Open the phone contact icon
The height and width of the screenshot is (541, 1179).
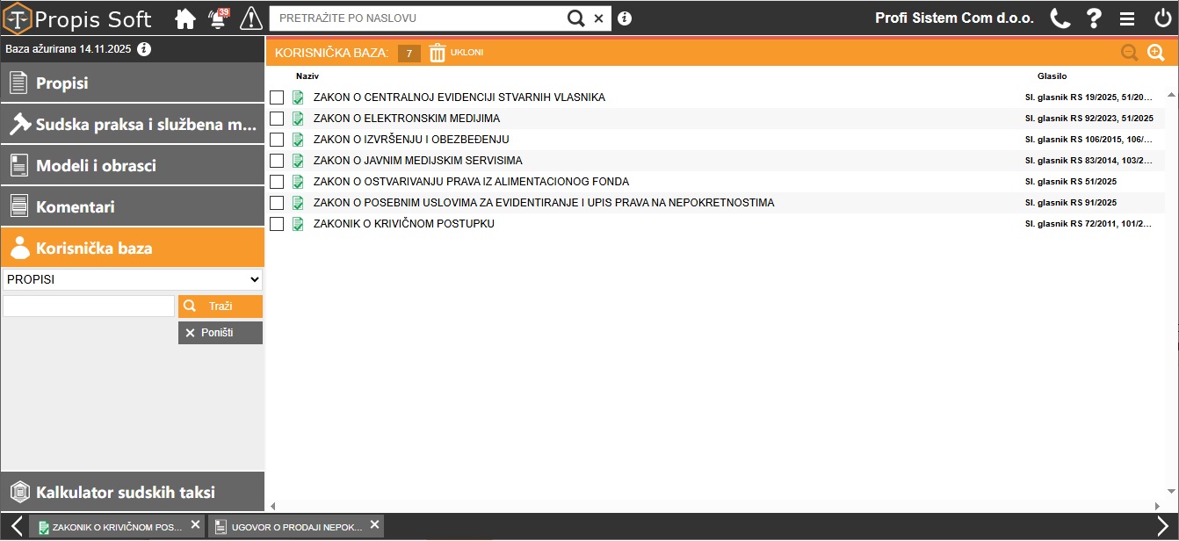(1060, 18)
